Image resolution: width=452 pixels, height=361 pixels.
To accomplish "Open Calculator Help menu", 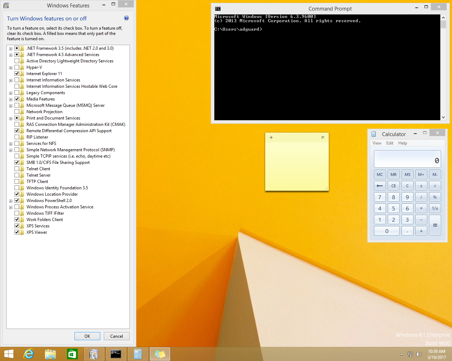I will point(403,143).
